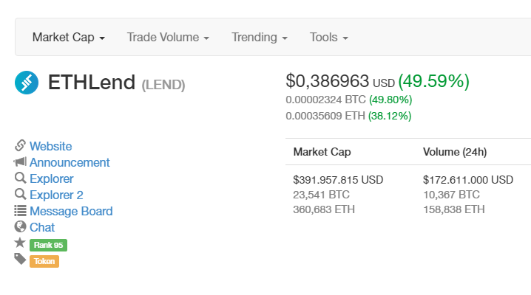Click the magnifier icon beside Explorer
This screenshot has width=531, height=295.
(20, 178)
